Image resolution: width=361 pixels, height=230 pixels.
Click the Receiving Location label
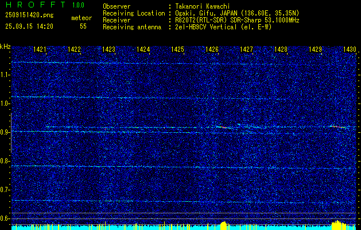click(134, 13)
